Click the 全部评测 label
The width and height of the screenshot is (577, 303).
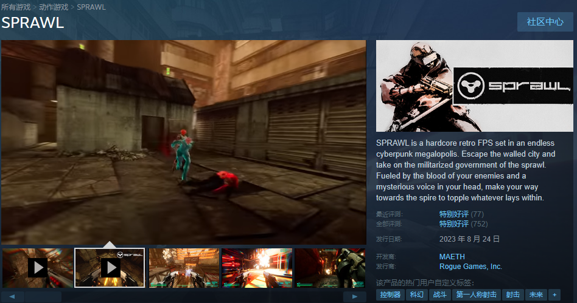point(390,223)
